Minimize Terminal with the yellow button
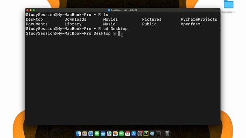Screen dimensions: 246x138 31,10
